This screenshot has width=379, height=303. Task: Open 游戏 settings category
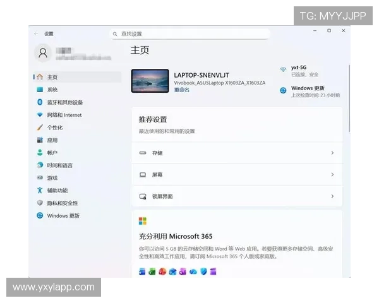point(77,177)
